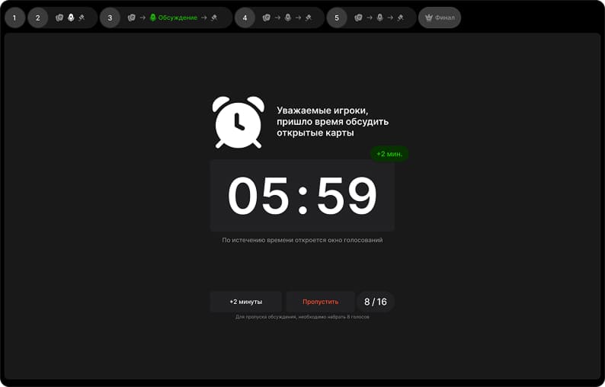Click the Для пропуска обсуждения note

pos(302,317)
